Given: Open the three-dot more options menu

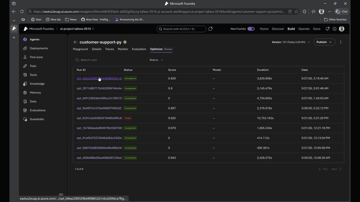Looking at the screenshot, I should (x=341, y=42).
